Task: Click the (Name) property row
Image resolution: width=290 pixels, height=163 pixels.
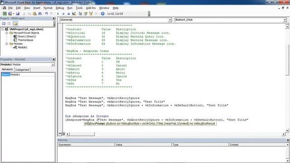Action: pos(28,74)
